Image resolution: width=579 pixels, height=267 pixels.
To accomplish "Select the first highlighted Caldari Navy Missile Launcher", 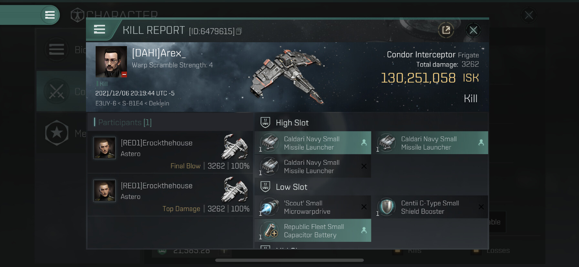I will [313, 143].
